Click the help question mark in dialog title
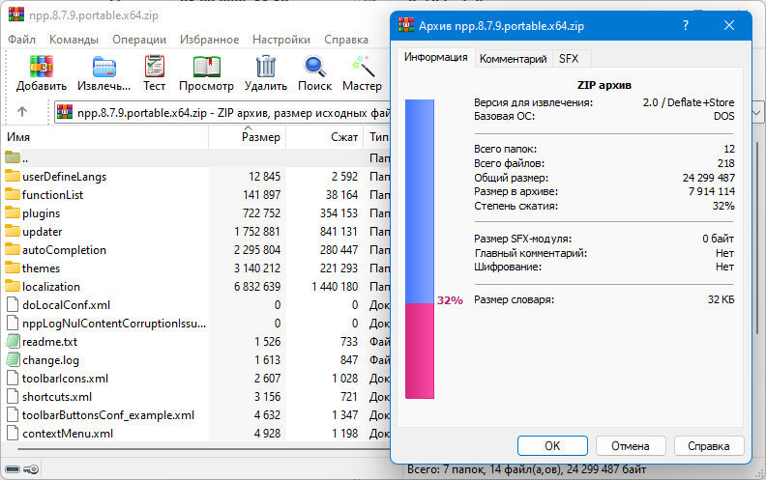 pyautogui.click(x=686, y=25)
